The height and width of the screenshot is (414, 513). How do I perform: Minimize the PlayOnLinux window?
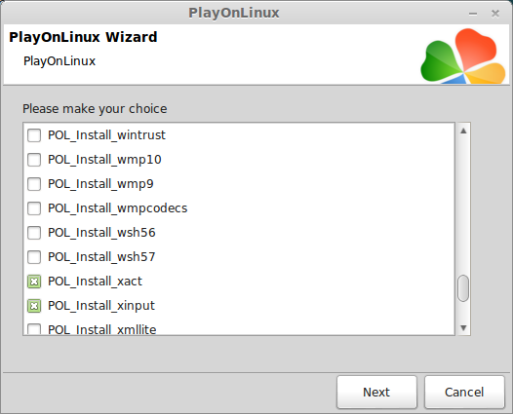(x=473, y=14)
